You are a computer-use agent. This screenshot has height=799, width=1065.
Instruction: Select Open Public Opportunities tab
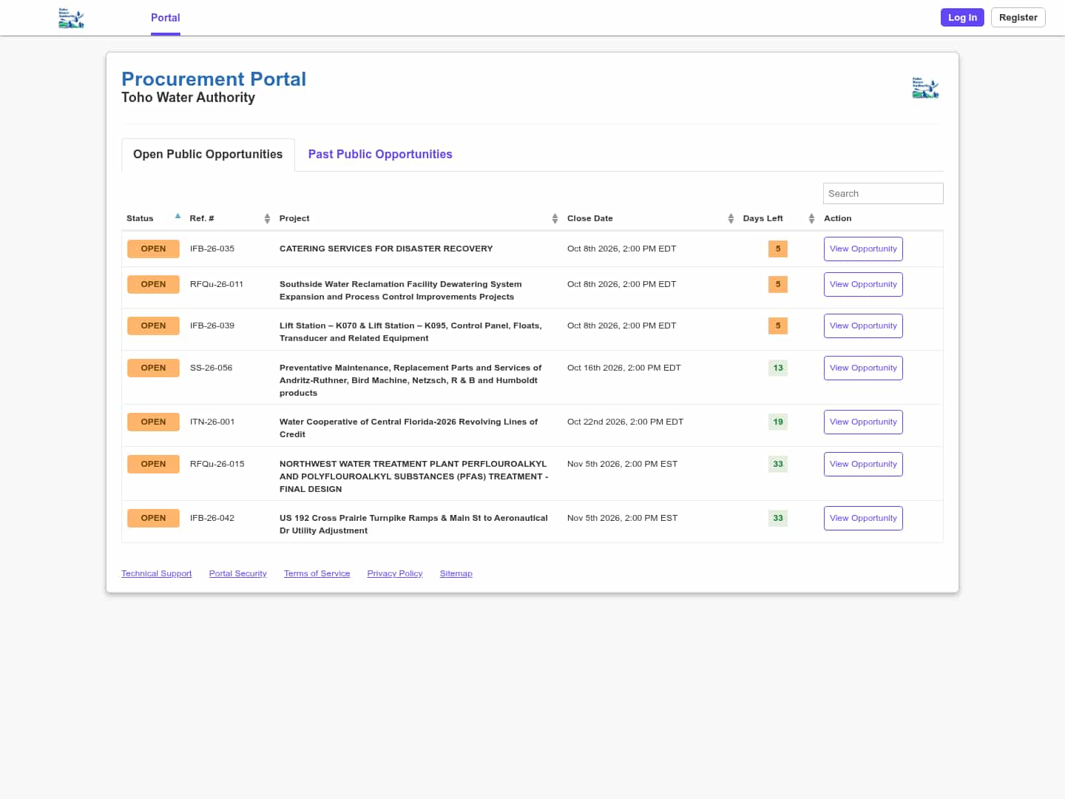pyautogui.click(x=208, y=154)
